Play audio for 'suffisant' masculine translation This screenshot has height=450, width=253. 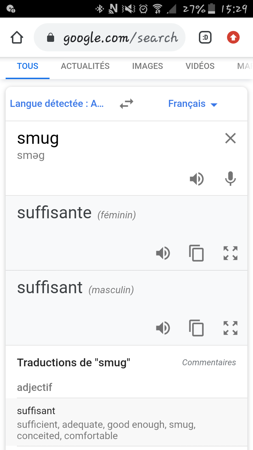coord(163,328)
